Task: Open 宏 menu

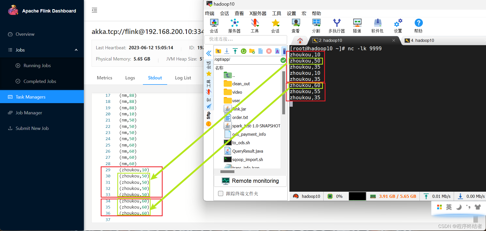Action: 304,13
